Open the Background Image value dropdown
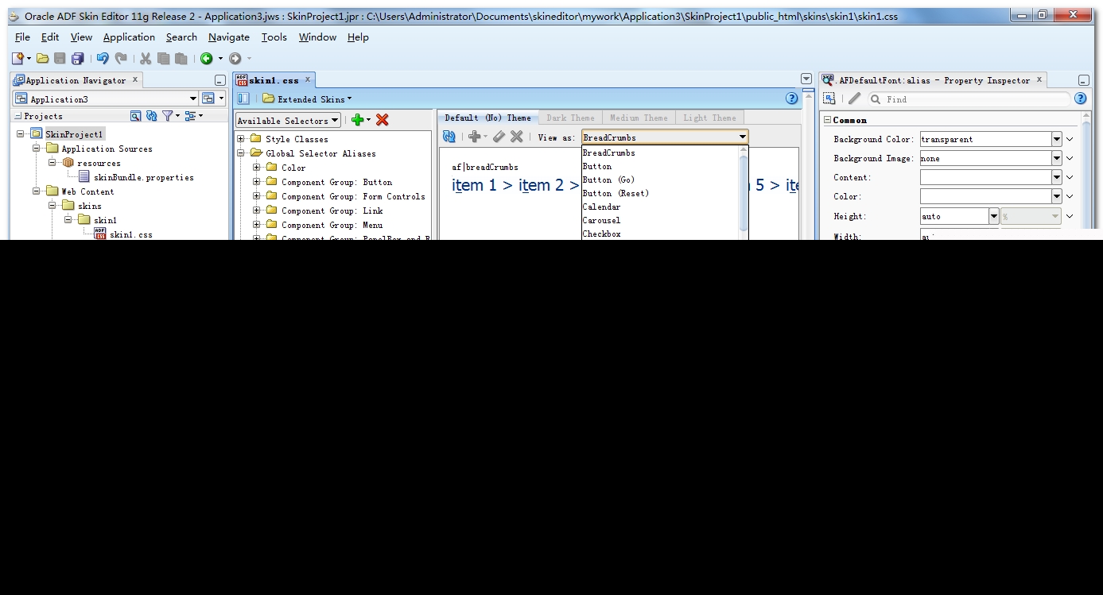Viewport: 1103px width, 595px height. click(1057, 158)
